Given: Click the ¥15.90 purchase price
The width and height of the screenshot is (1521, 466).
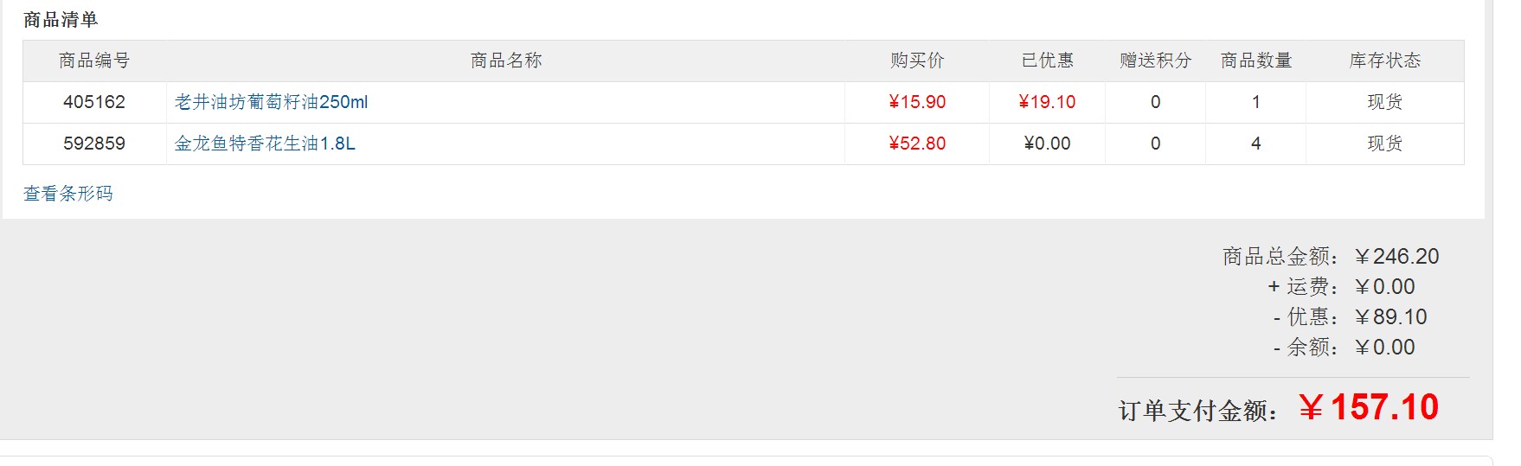Looking at the screenshot, I should pyautogui.click(x=917, y=102).
